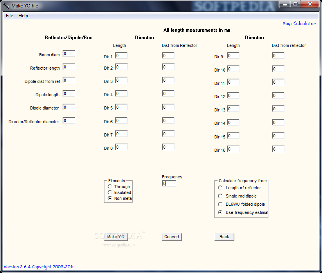Click the Dir 15 length field

click(233, 136)
